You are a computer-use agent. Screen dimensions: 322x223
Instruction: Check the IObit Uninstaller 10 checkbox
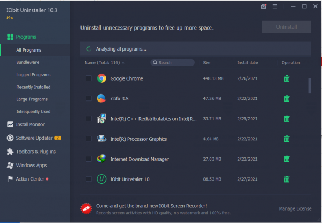[89, 179]
